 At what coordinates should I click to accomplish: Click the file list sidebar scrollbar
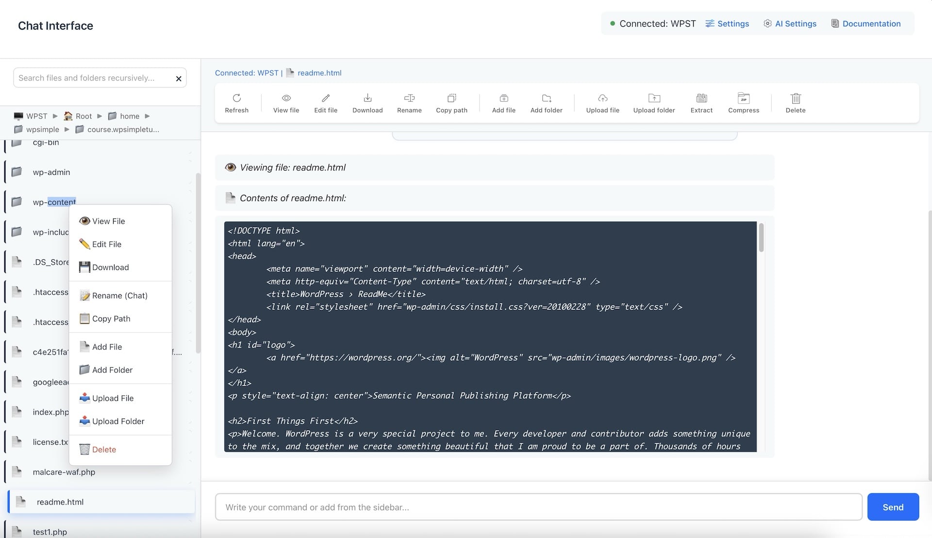198,263
